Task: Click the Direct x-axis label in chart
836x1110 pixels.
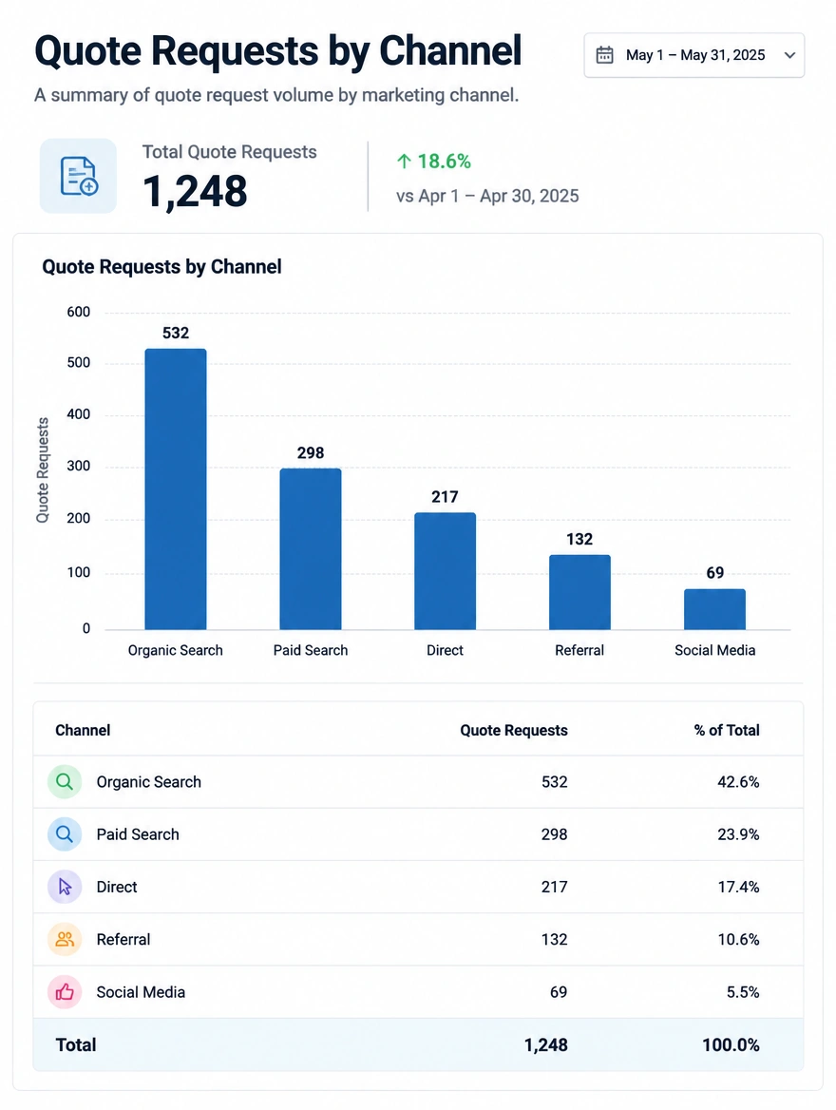Action: 445,650
